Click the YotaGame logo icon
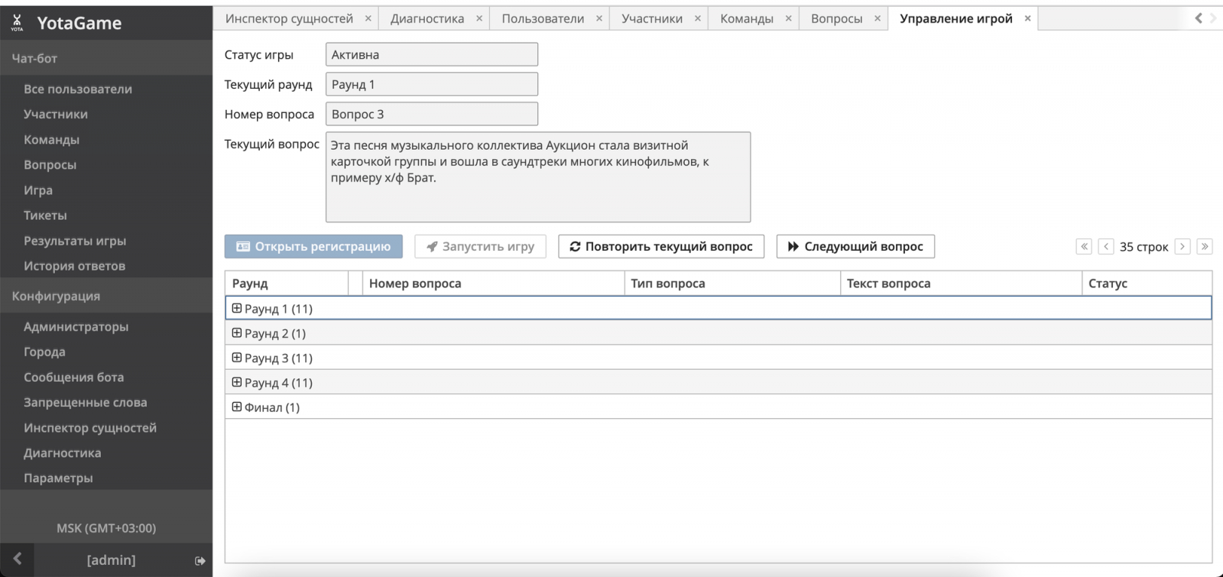Screen dimensions: 1223x577 coord(17,23)
